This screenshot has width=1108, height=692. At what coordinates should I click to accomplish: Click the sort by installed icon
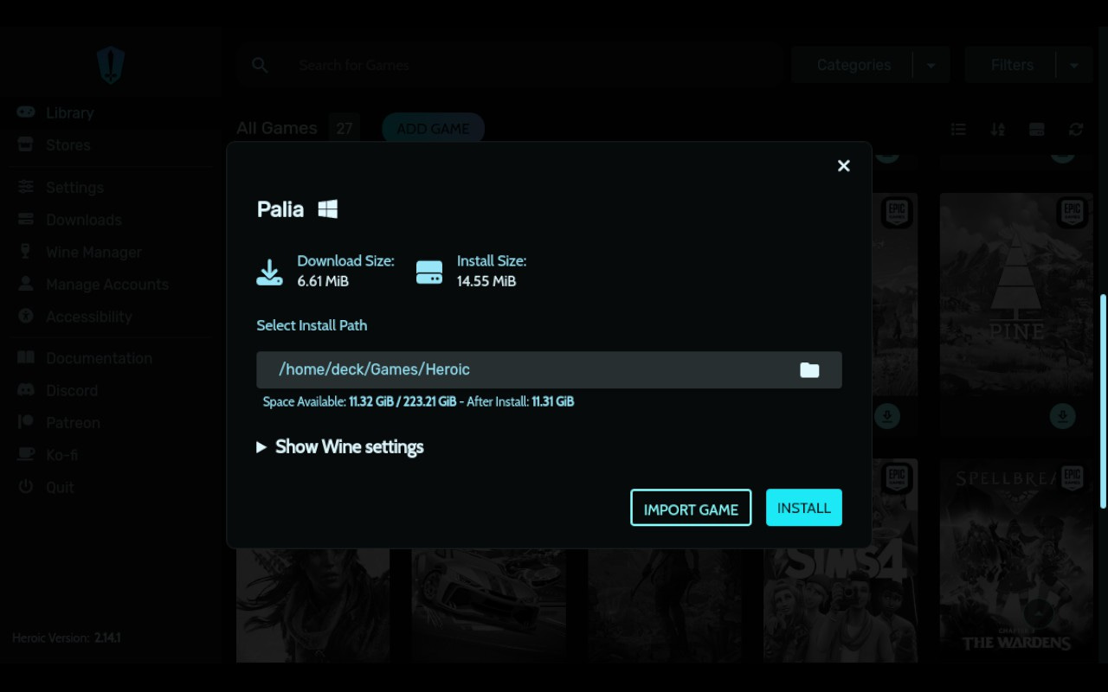tap(1036, 129)
